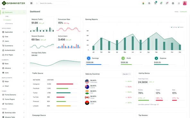Click the Error Pages warning icon
The image size is (190, 118).
pyautogui.click(x=3, y=55)
